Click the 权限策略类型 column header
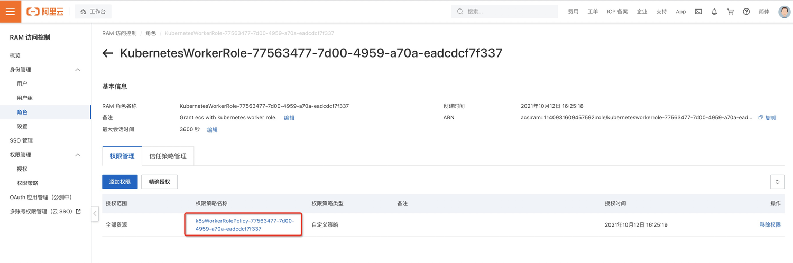Screen dimensions: 793x263 point(328,204)
